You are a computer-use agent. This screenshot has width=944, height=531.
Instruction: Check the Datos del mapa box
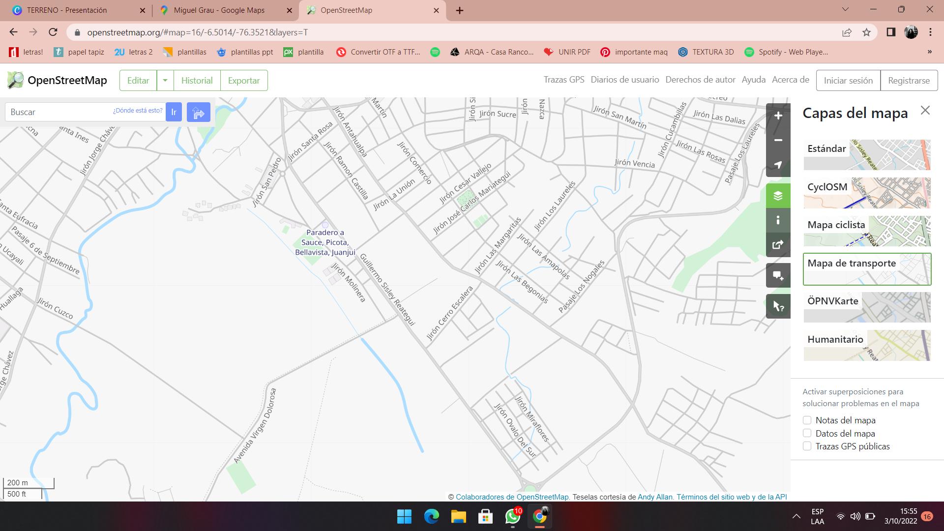(807, 433)
